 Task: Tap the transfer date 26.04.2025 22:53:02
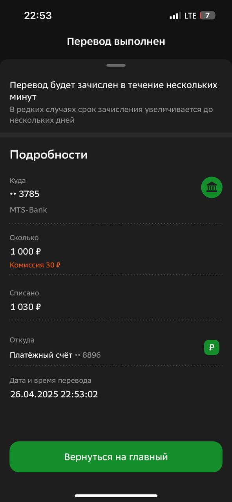point(54,395)
